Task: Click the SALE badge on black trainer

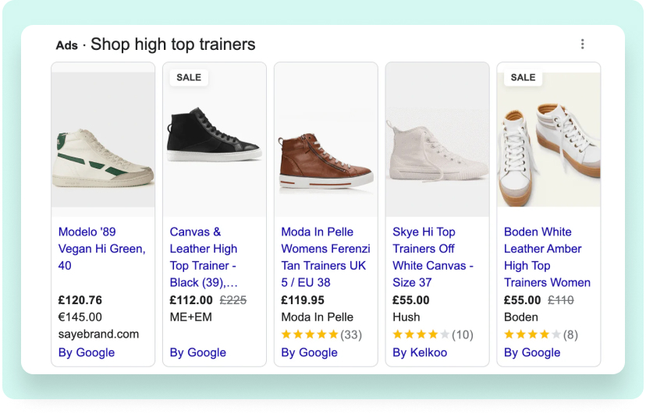Action: 189,77
